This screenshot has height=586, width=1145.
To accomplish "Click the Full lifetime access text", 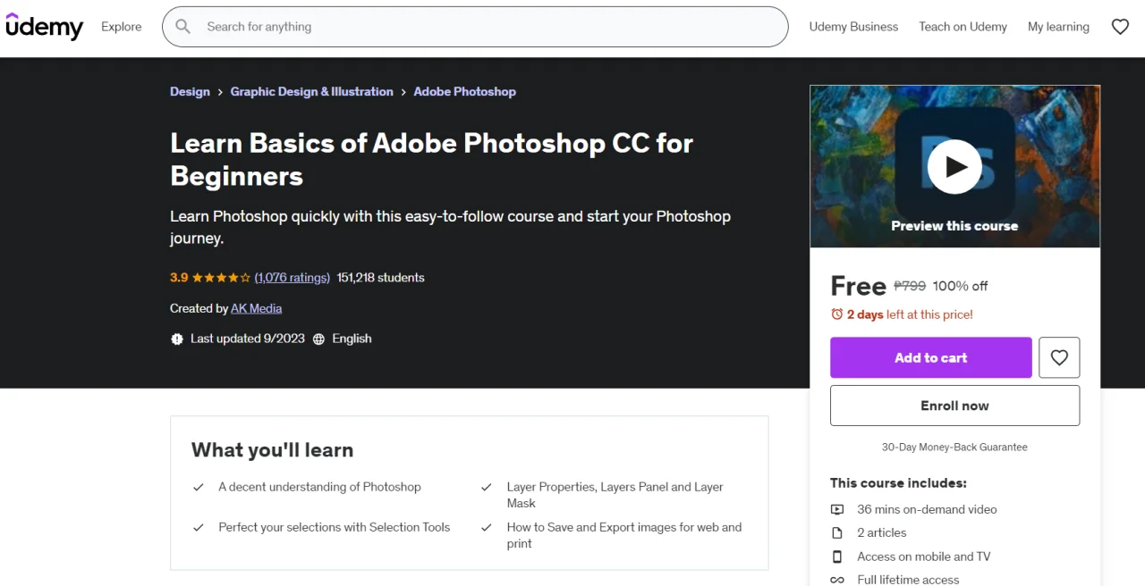I will [x=908, y=579].
